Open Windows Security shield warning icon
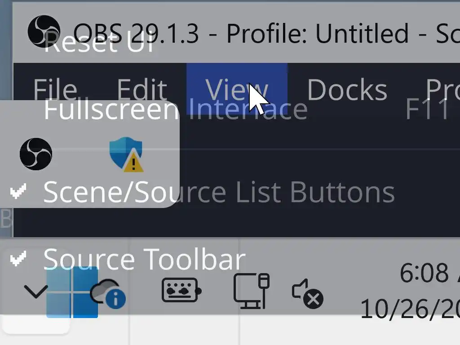This screenshot has width=460, height=345. (x=126, y=154)
